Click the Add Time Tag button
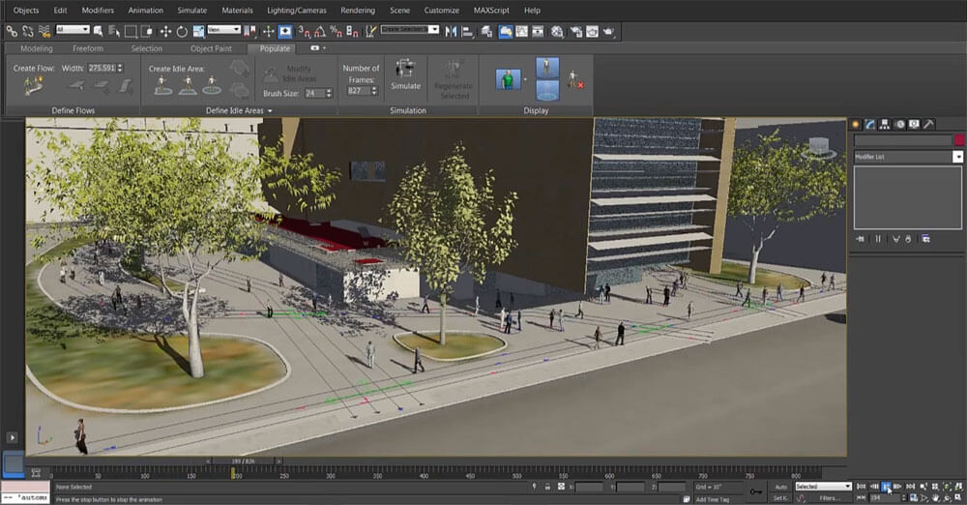Image resolution: width=967 pixels, height=505 pixels. (714, 499)
